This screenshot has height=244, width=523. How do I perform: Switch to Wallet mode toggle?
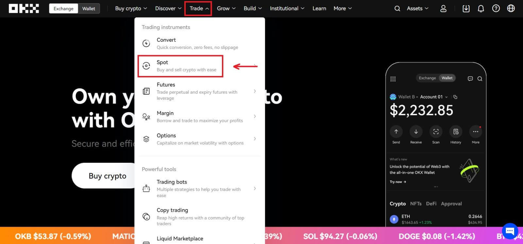pos(89,8)
